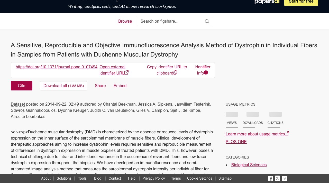Open Solutions in the footer
329x185 pixels.
(x=64, y=178)
